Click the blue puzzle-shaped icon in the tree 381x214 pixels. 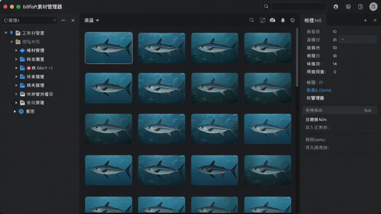coord(22,51)
